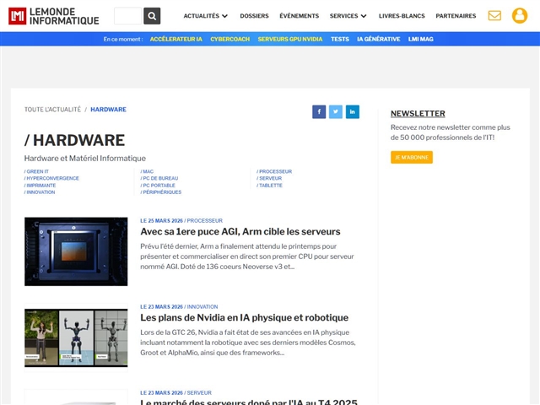Click Innovation tag above Nvidia article
Screen dimensions: 540x405
(x=202, y=306)
